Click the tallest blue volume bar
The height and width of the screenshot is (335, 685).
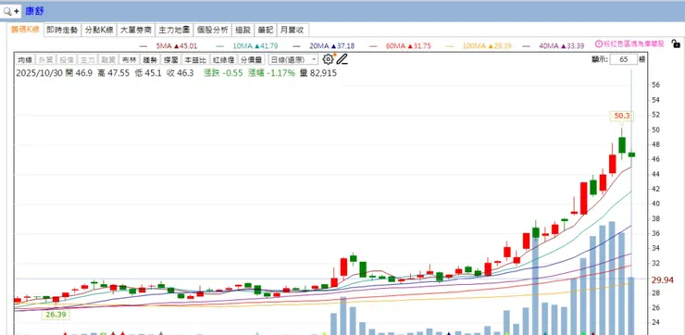point(612,279)
